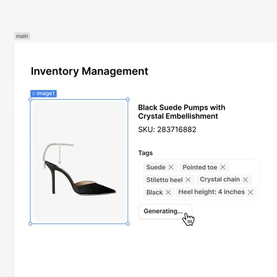Remove the Black tag

click(169, 192)
